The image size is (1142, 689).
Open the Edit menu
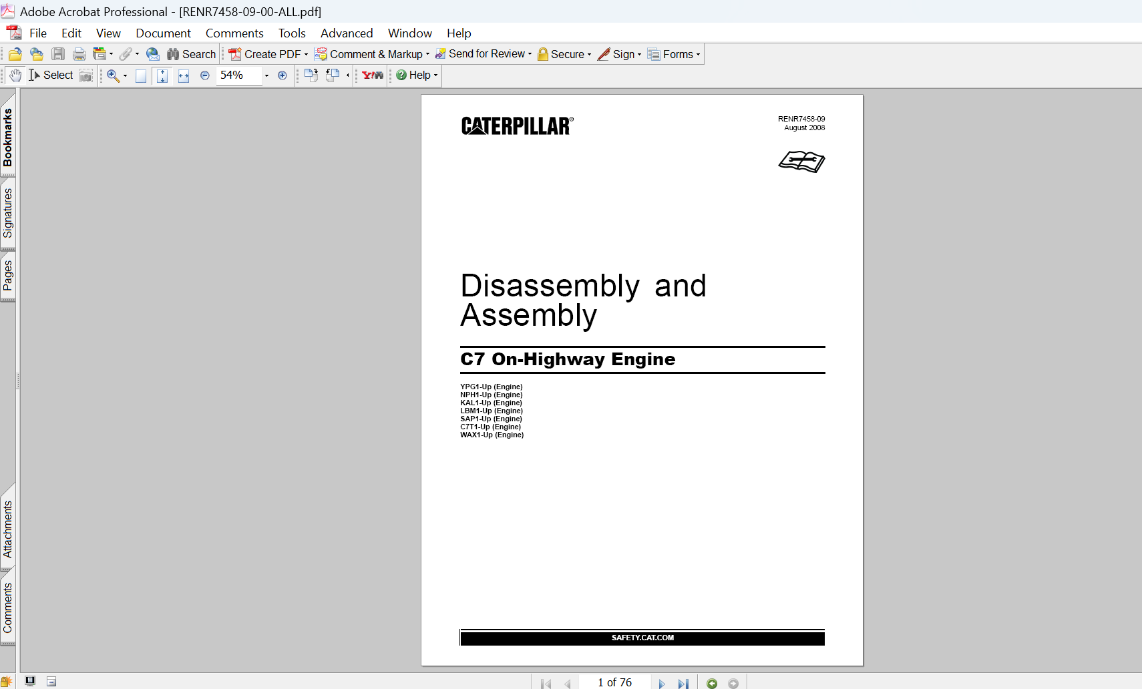point(71,33)
